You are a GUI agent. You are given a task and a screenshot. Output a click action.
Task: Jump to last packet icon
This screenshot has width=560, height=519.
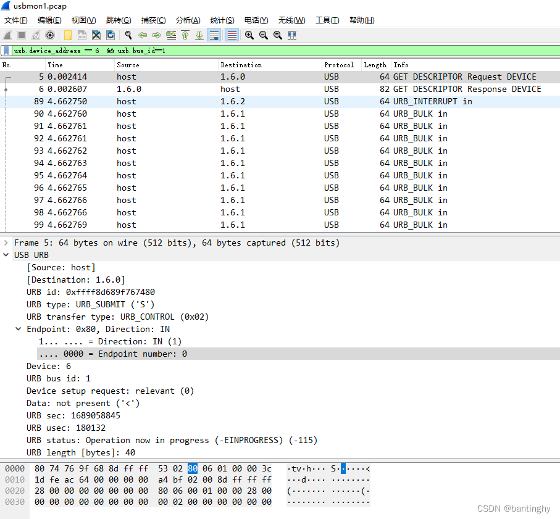click(x=199, y=35)
